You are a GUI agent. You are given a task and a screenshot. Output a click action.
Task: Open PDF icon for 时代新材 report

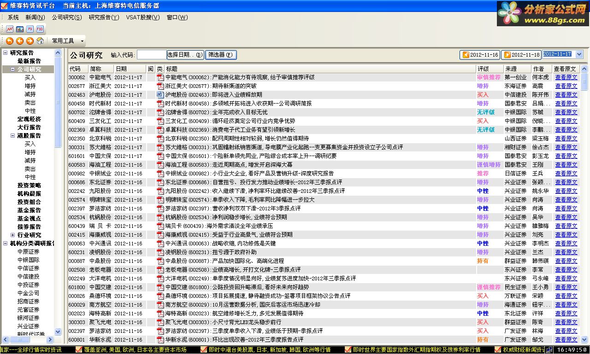tap(160, 104)
